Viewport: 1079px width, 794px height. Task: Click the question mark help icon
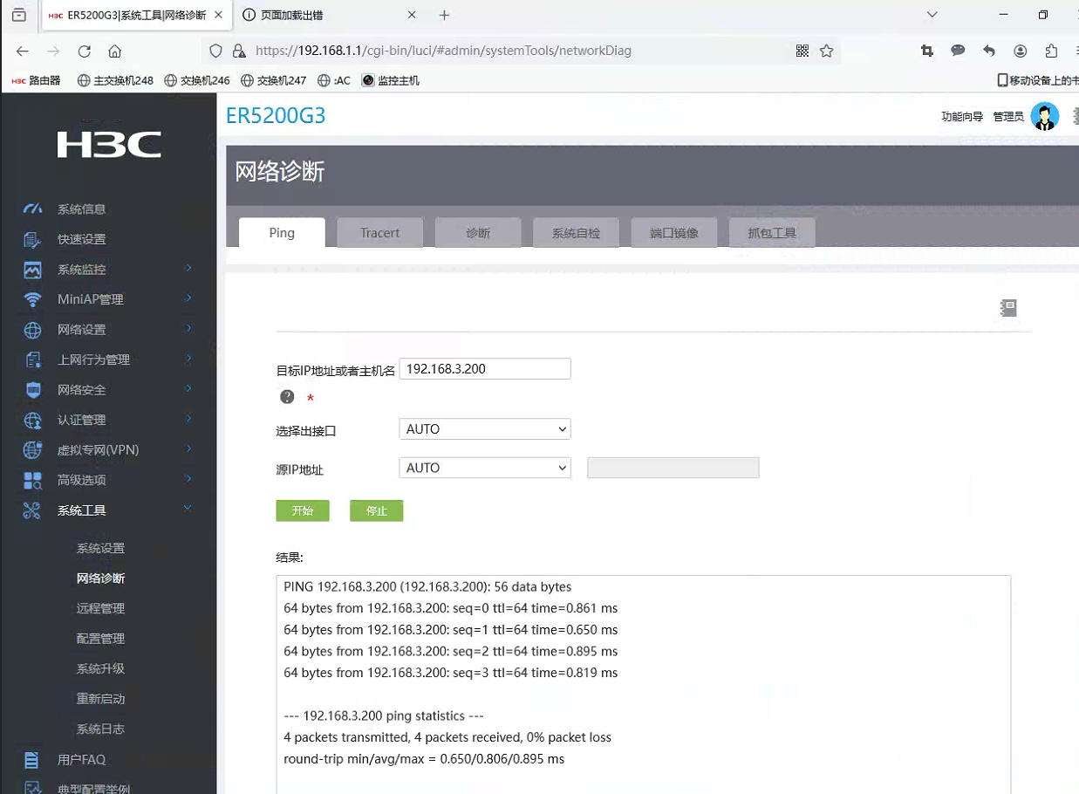(287, 397)
